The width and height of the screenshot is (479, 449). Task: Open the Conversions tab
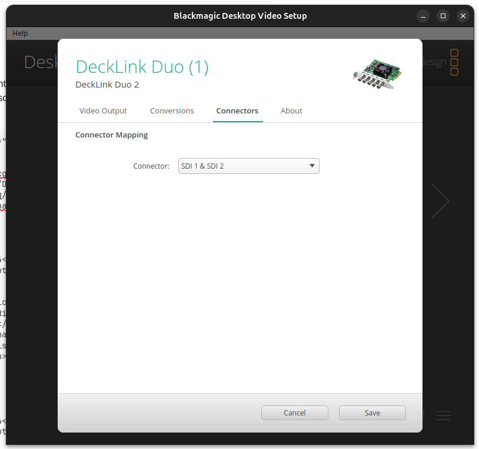(x=172, y=110)
